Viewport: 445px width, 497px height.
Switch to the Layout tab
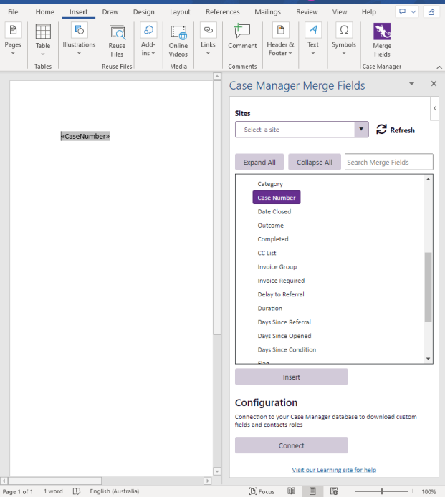coord(180,12)
